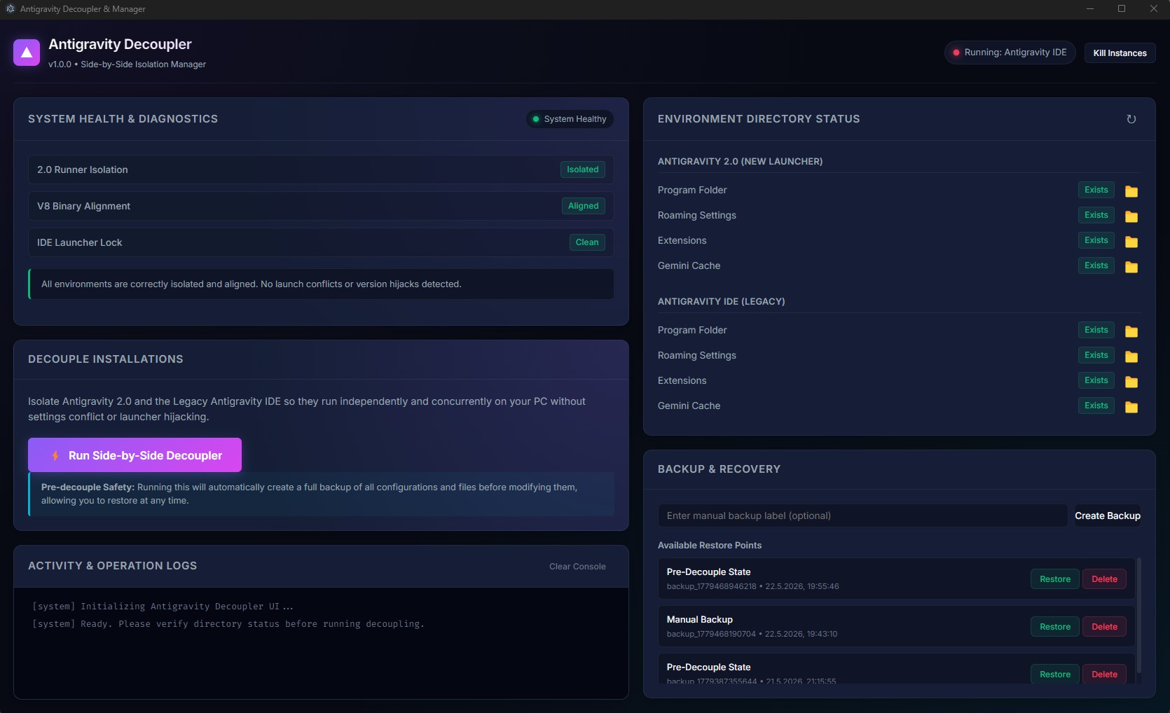Click the all environments isolated status message
This screenshot has width=1170, height=713.
321,284
